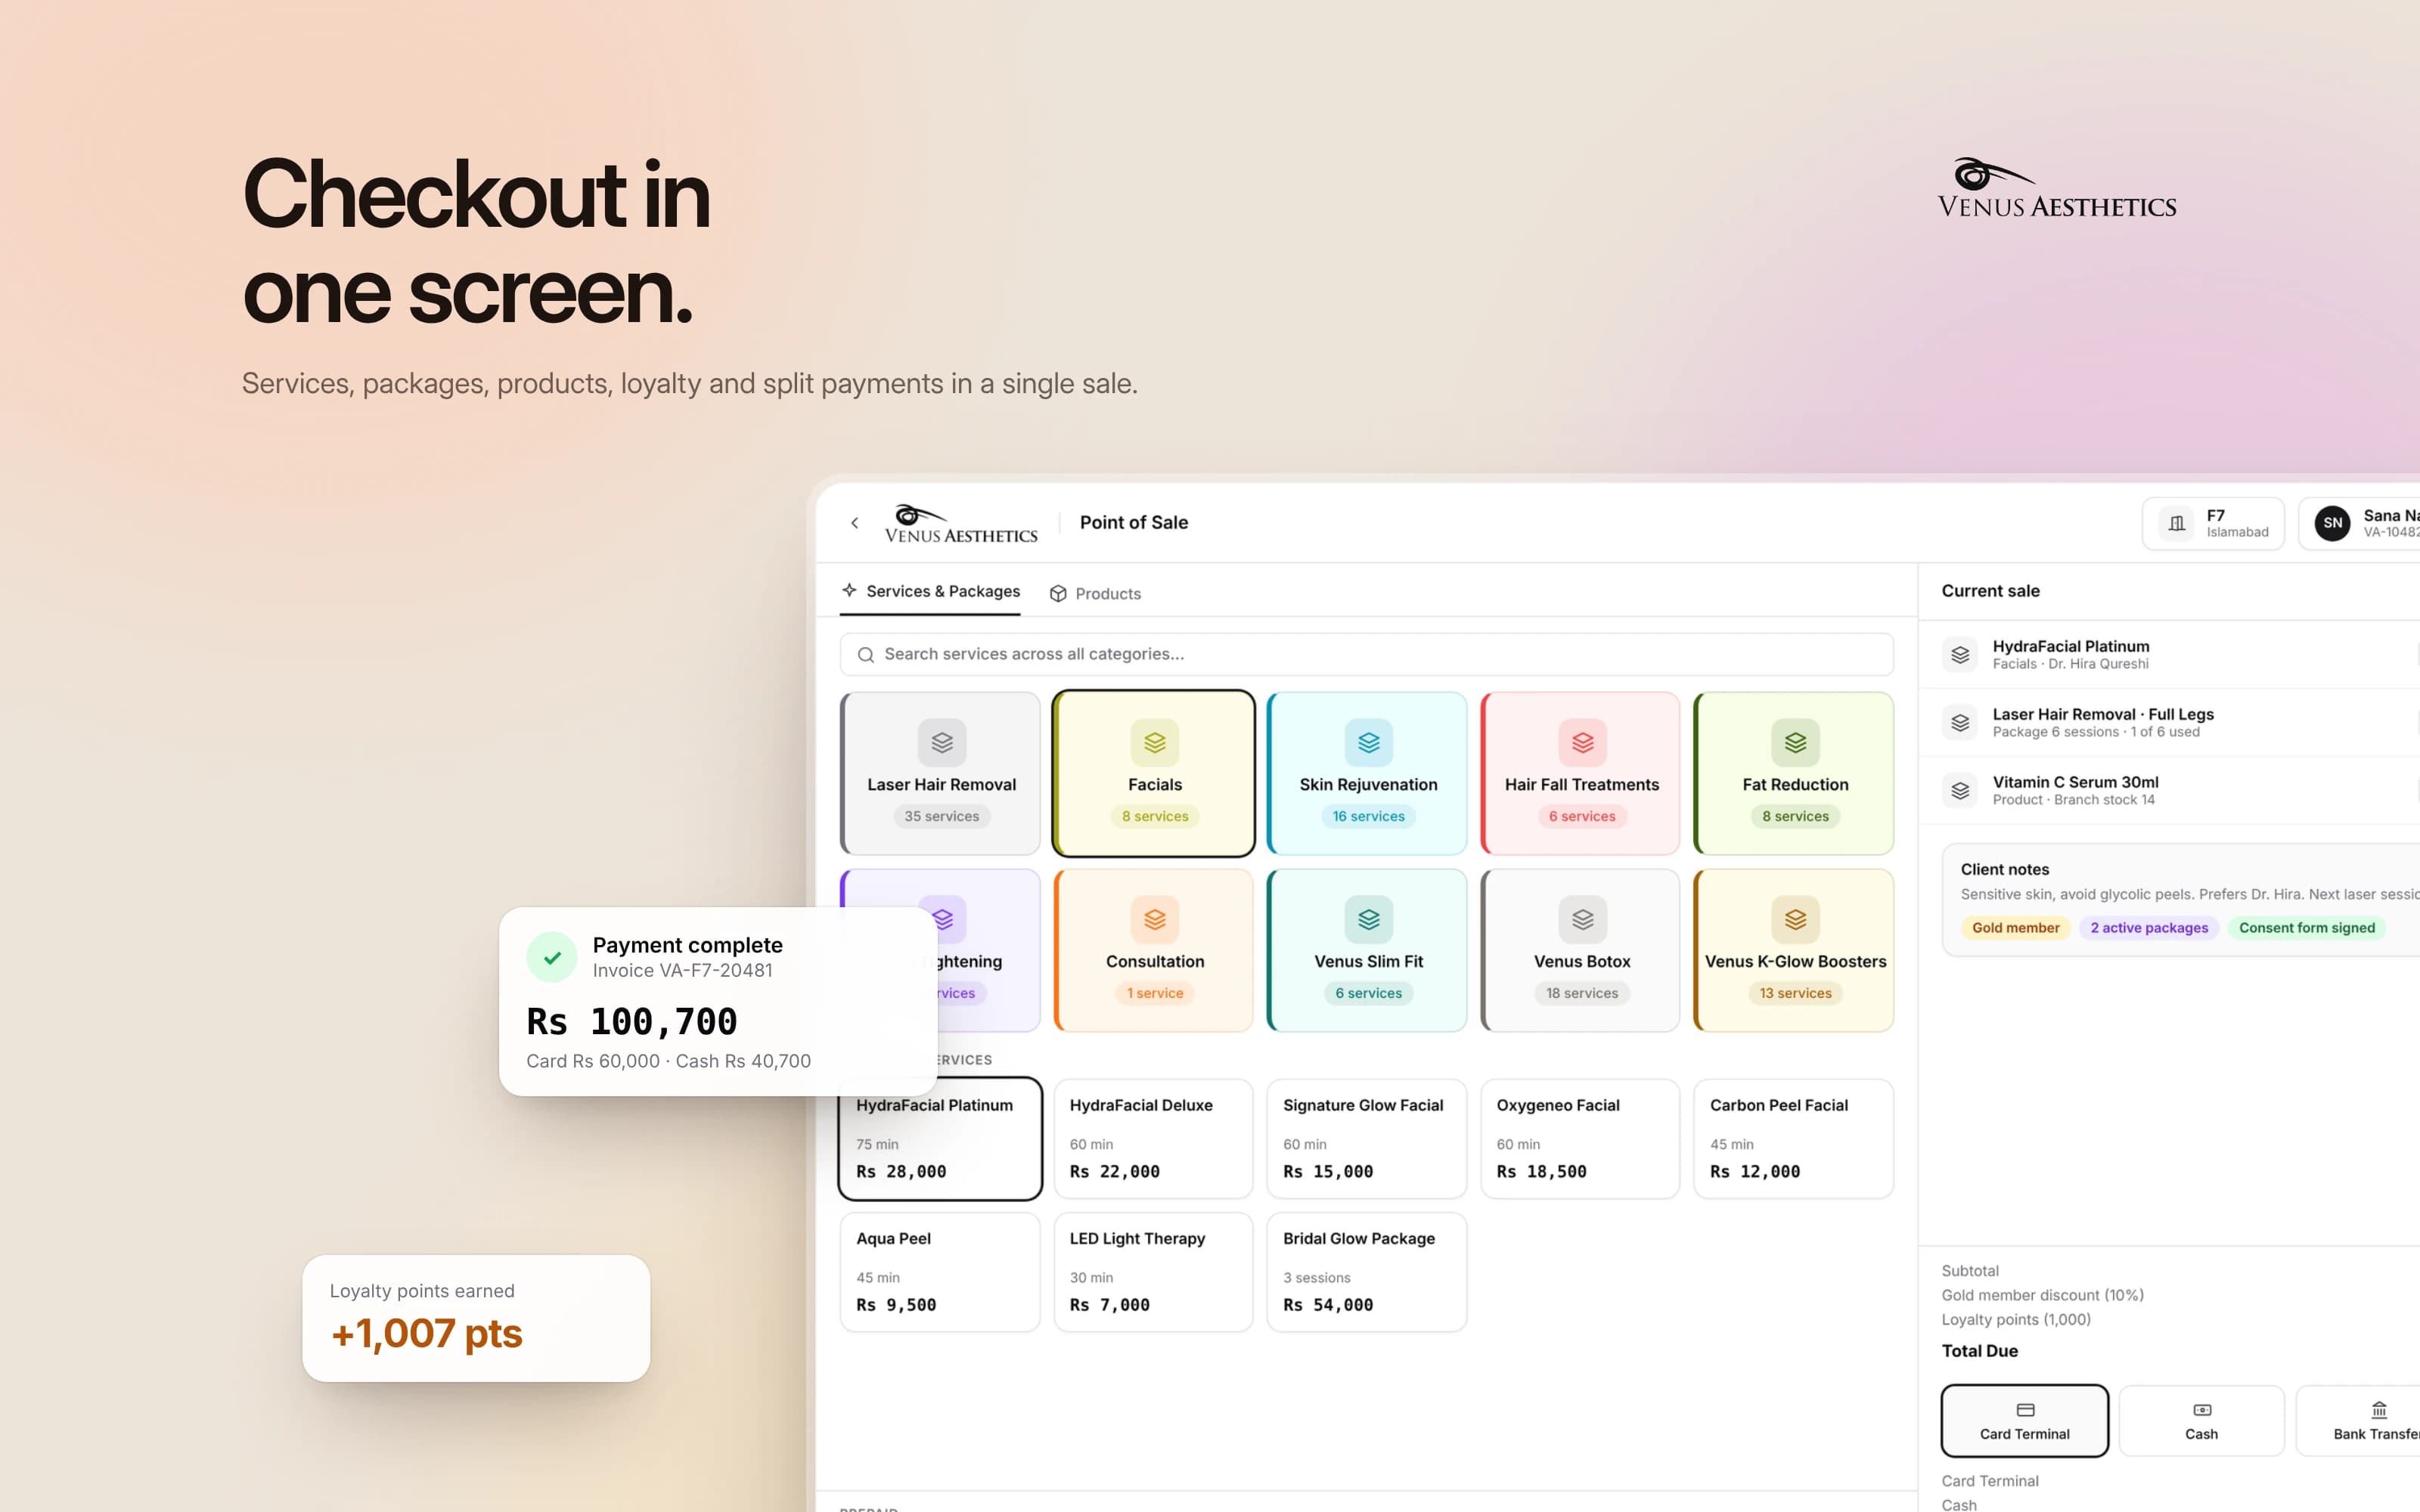Click the Skin Rejuvenation category icon
Image resolution: width=2420 pixels, height=1512 pixels.
pyautogui.click(x=1368, y=742)
